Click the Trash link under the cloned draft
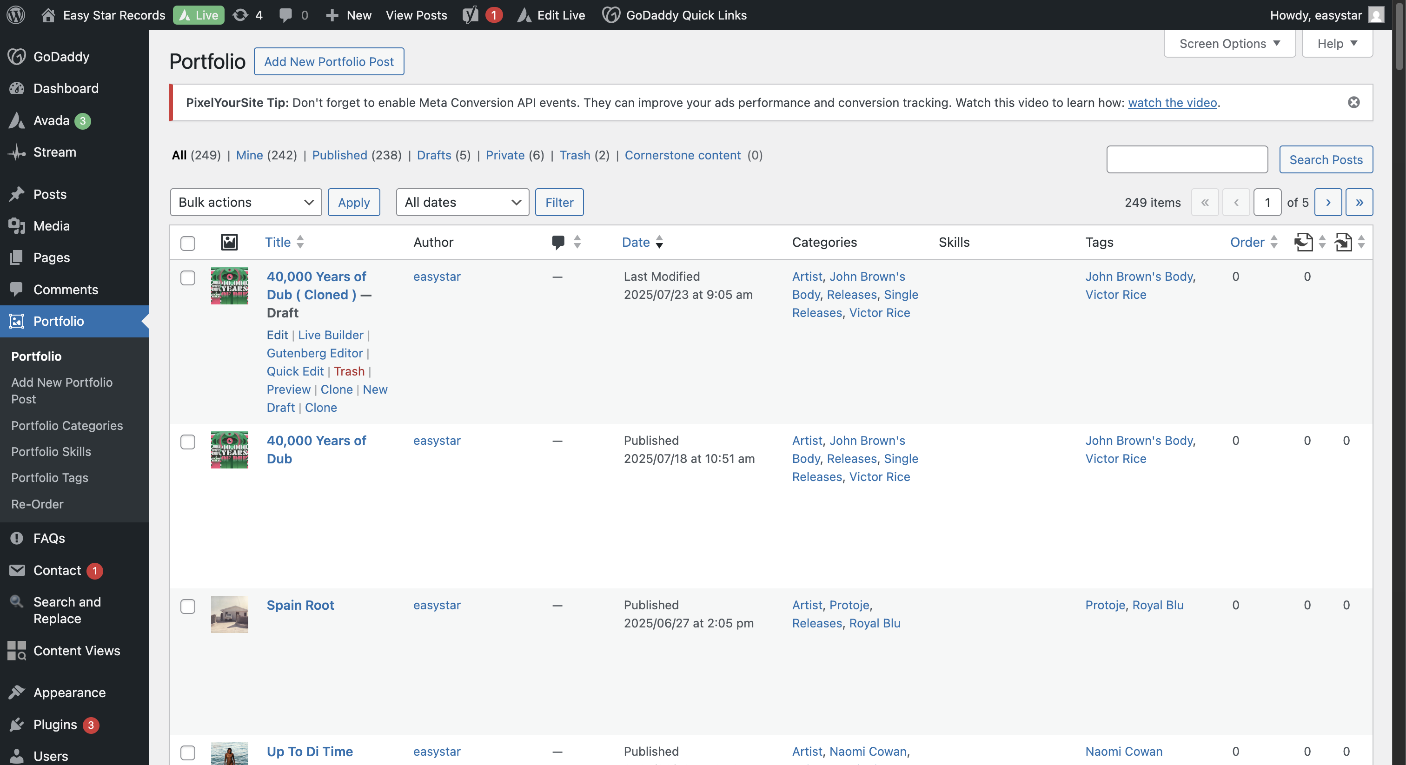This screenshot has height=765, width=1406. tap(349, 371)
